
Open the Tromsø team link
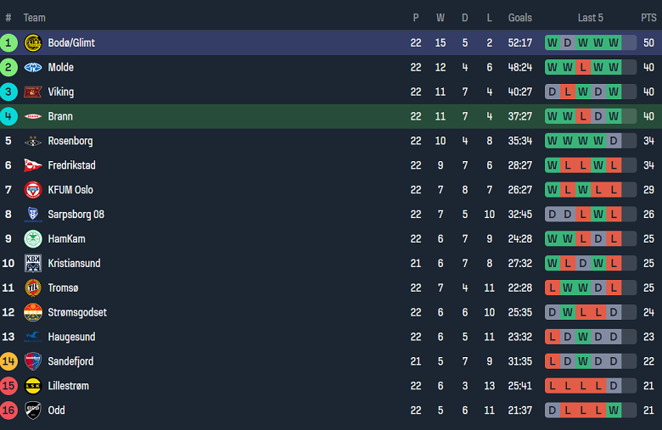click(64, 288)
